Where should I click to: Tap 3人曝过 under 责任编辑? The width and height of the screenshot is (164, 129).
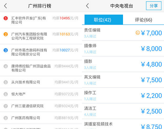(90, 36)
